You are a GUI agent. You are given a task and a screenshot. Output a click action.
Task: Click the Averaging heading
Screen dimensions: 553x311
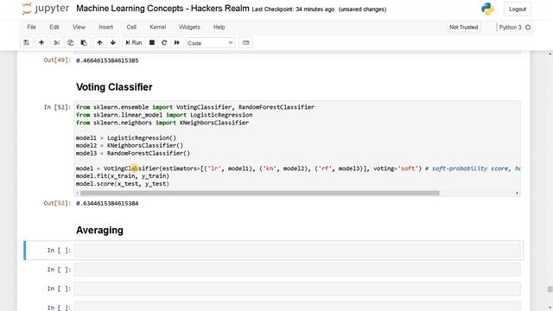click(x=100, y=231)
